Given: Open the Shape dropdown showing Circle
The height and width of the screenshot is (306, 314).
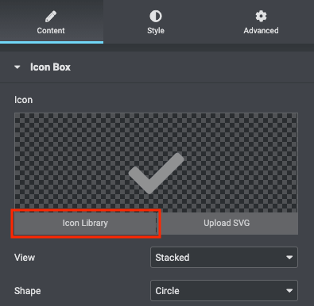Looking at the screenshot, I should click(224, 291).
